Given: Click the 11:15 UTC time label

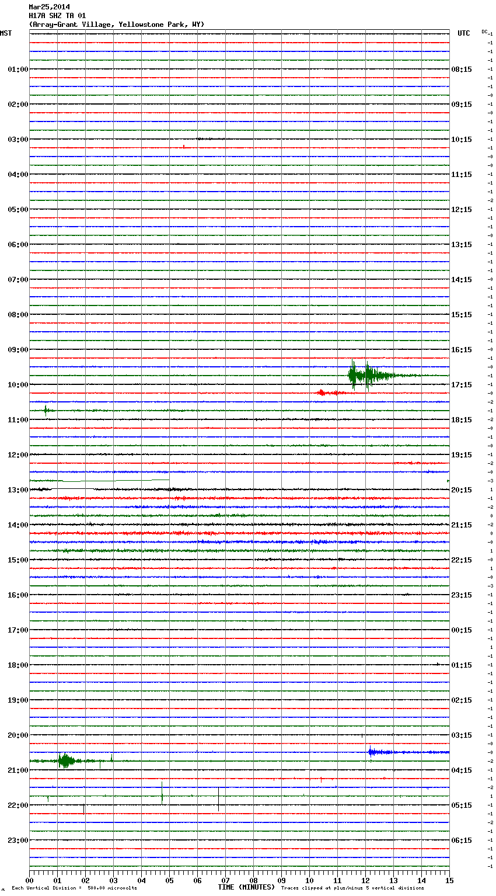Looking at the screenshot, I should tap(462, 175).
